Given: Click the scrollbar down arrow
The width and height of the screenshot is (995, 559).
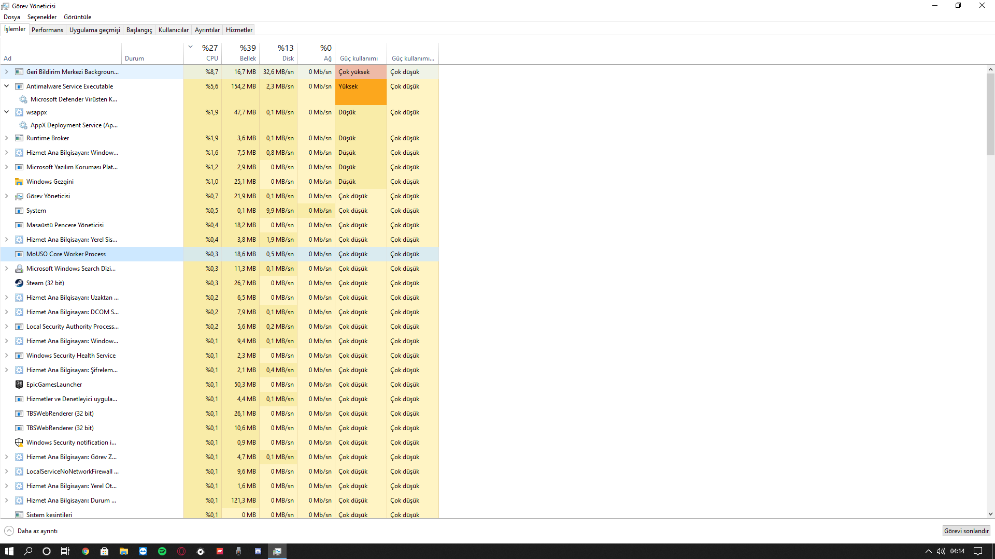Looking at the screenshot, I should pos(990,514).
